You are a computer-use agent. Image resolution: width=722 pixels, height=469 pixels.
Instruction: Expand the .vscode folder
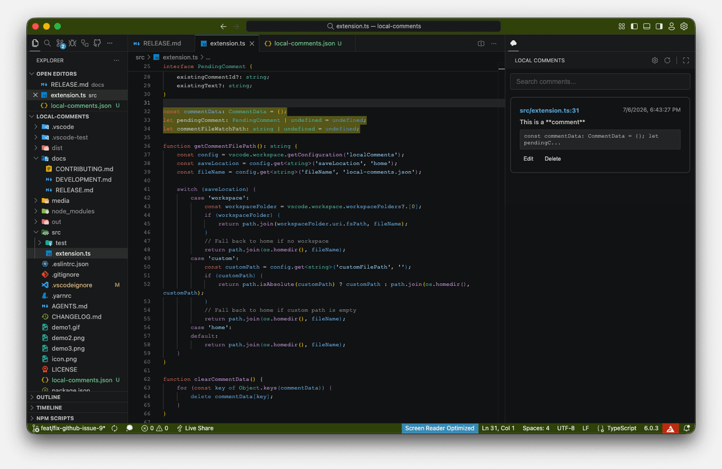[x=78, y=127]
